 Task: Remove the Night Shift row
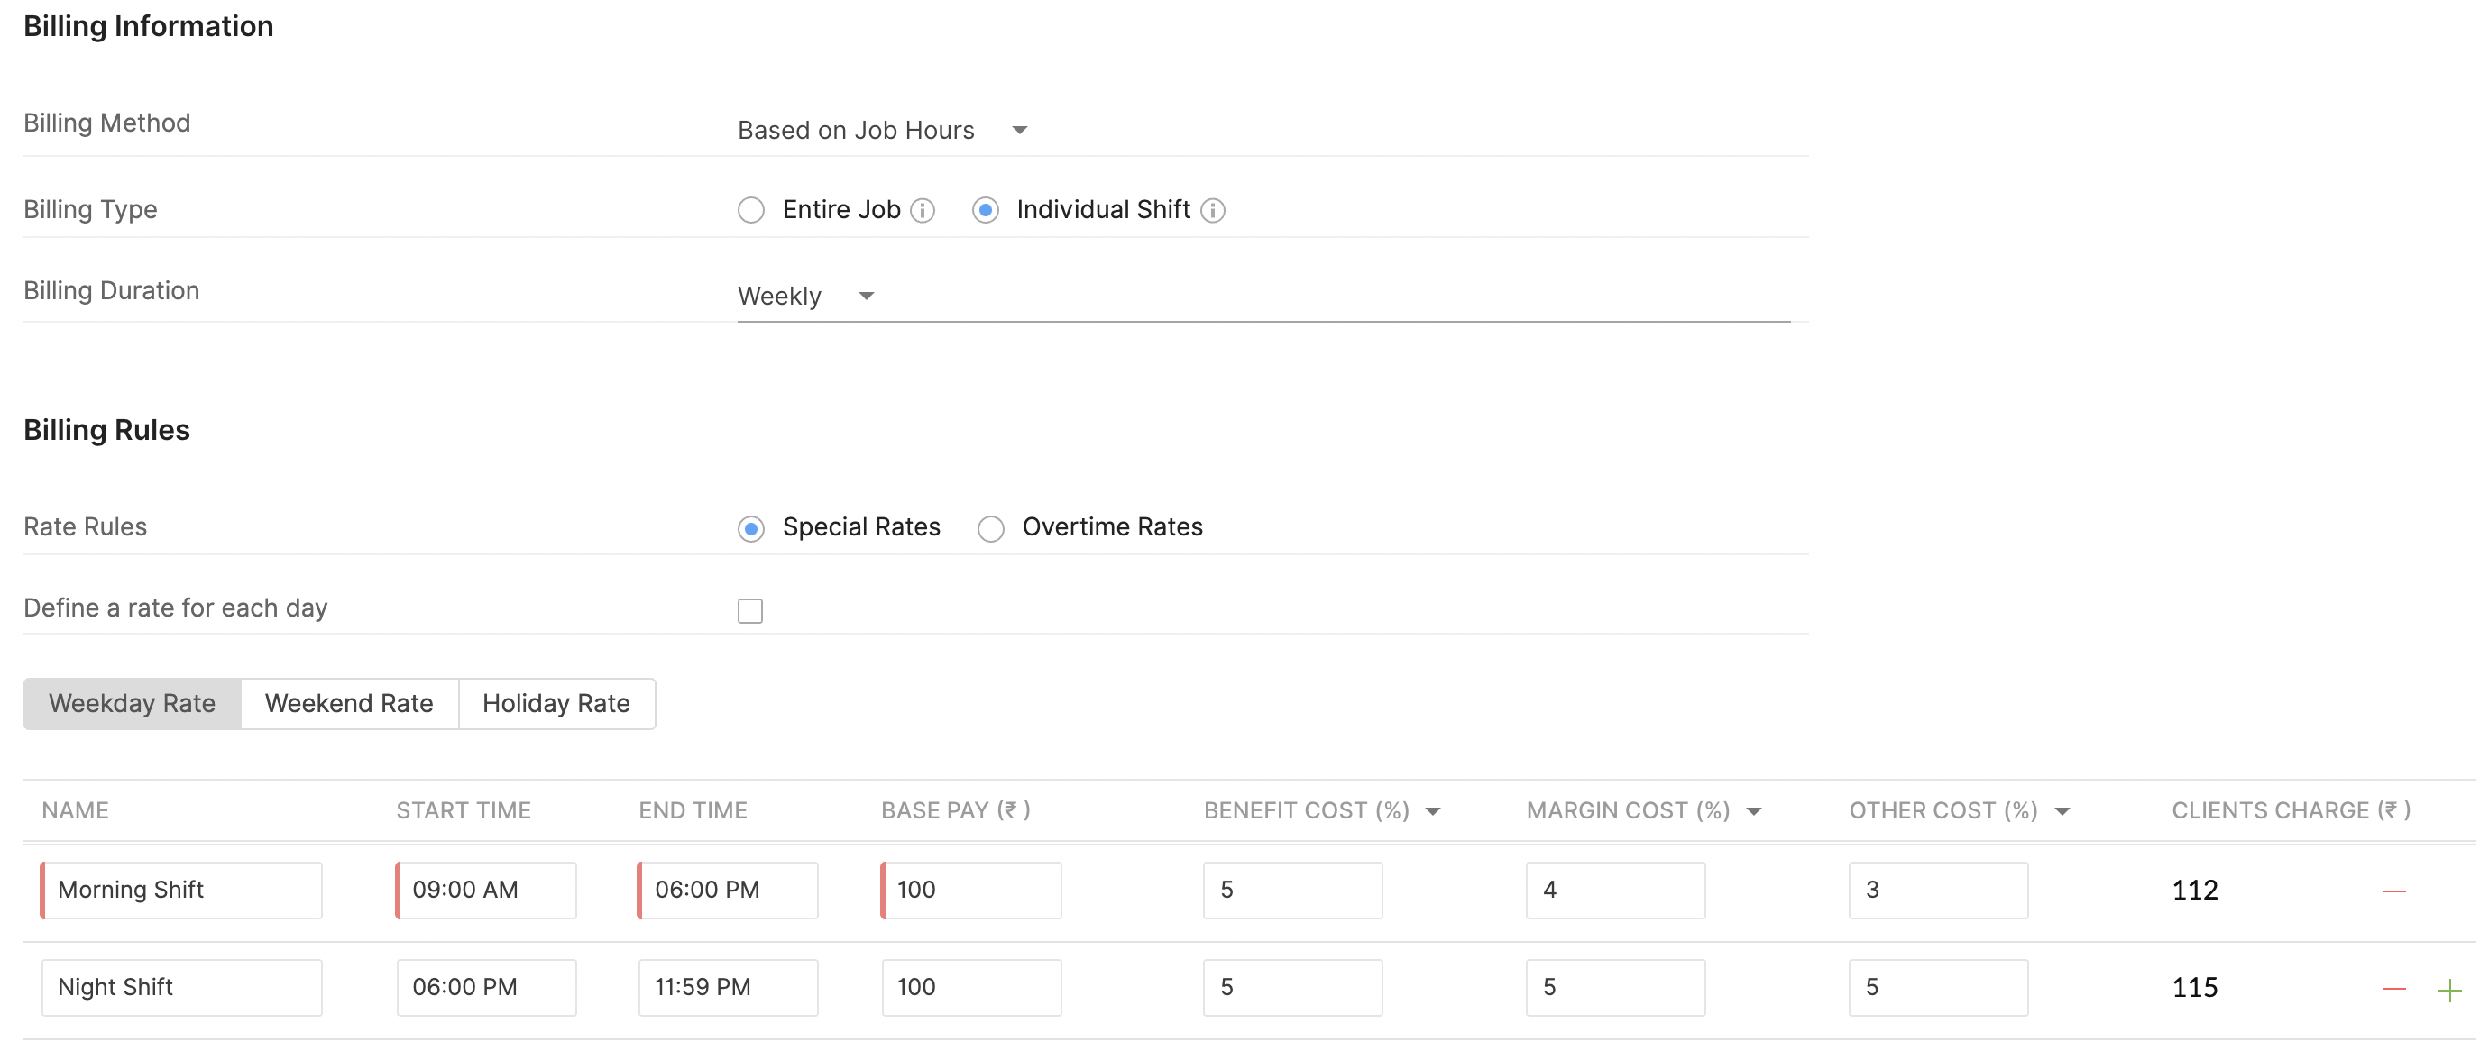tap(2393, 988)
